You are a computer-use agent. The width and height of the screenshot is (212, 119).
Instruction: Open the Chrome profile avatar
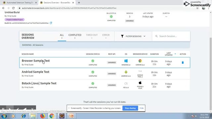pyautogui.click(x=203, y=8)
